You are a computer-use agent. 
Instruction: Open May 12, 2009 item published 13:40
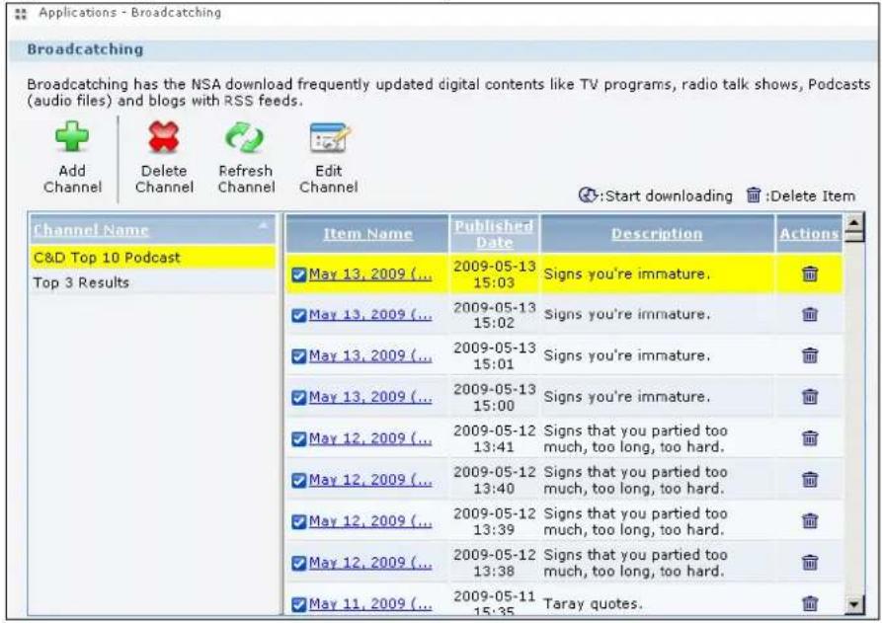pyautogui.click(x=370, y=480)
